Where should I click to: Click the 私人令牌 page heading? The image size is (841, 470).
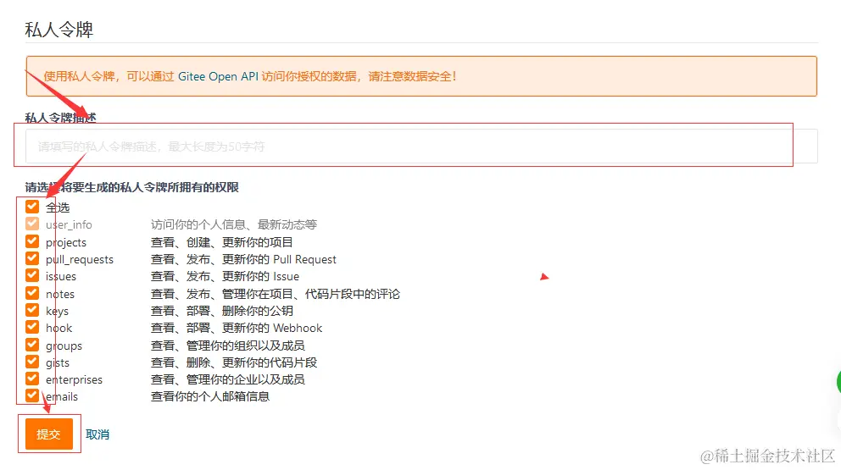(59, 29)
